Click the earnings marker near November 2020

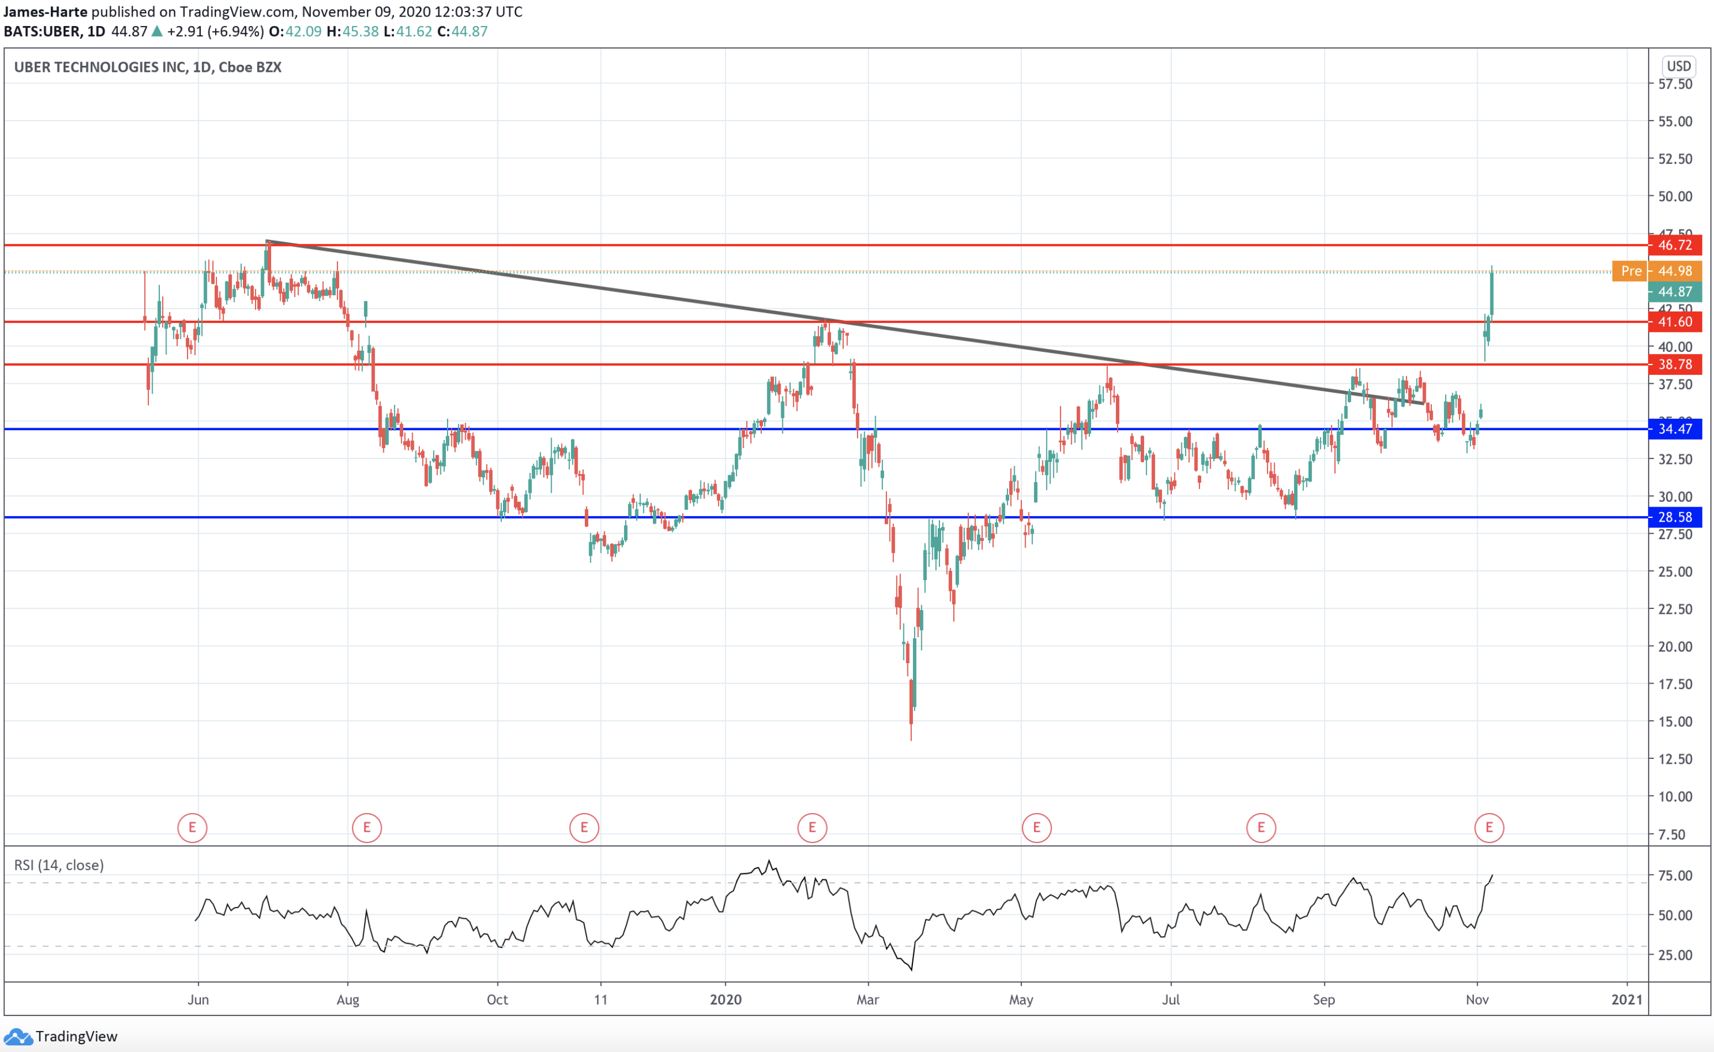[x=1488, y=827]
